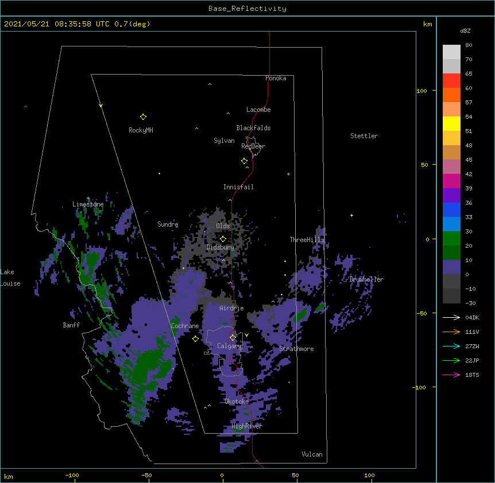This screenshot has height=483, width=495.
Task: Click yellow diamond marker inside Calgary outline
Action: click(233, 338)
